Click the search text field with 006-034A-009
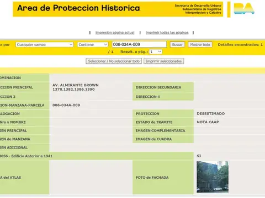The width and height of the screenshot is (265, 198). (x=139, y=45)
